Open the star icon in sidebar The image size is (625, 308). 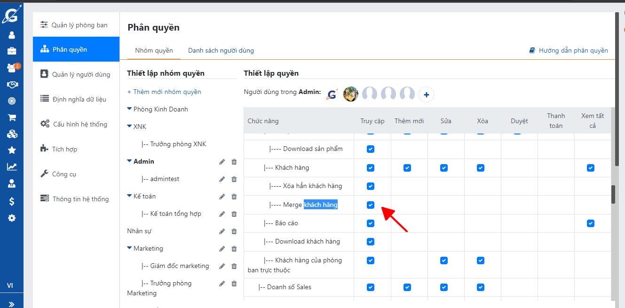click(12, 150)
